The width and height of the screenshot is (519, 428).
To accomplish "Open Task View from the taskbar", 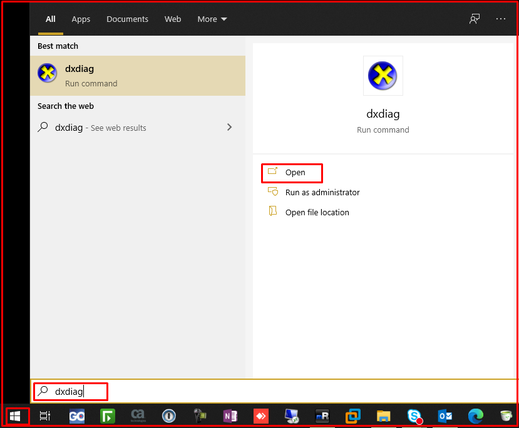I will 45,416.
